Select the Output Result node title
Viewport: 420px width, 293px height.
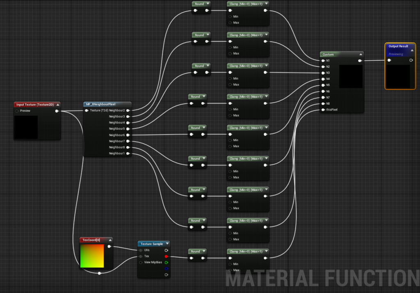click(x=398, y=46)
